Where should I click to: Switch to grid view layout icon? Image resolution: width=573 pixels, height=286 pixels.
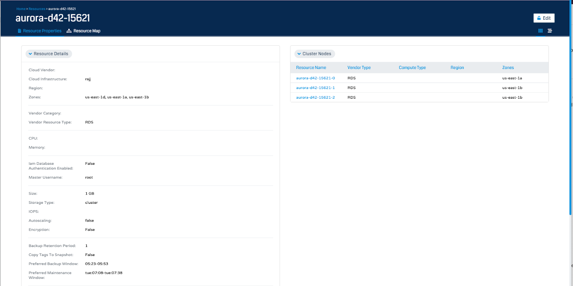click(x=540, y=31)
